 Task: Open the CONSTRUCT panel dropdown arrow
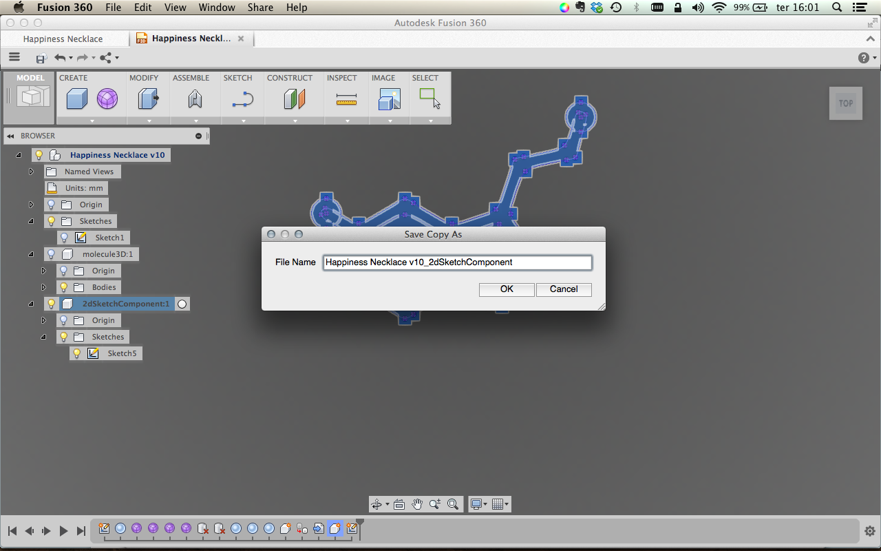point(295,121)
